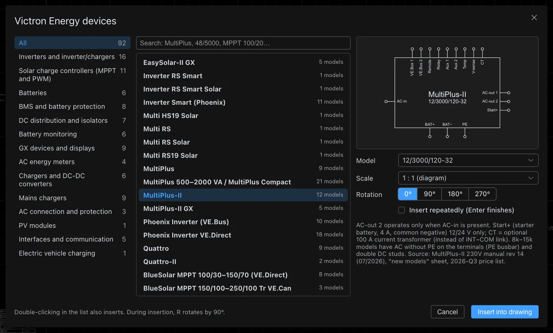Show Solar charge controllers category
The height and width of the screenshot is (333, 553).
[72, 75]
